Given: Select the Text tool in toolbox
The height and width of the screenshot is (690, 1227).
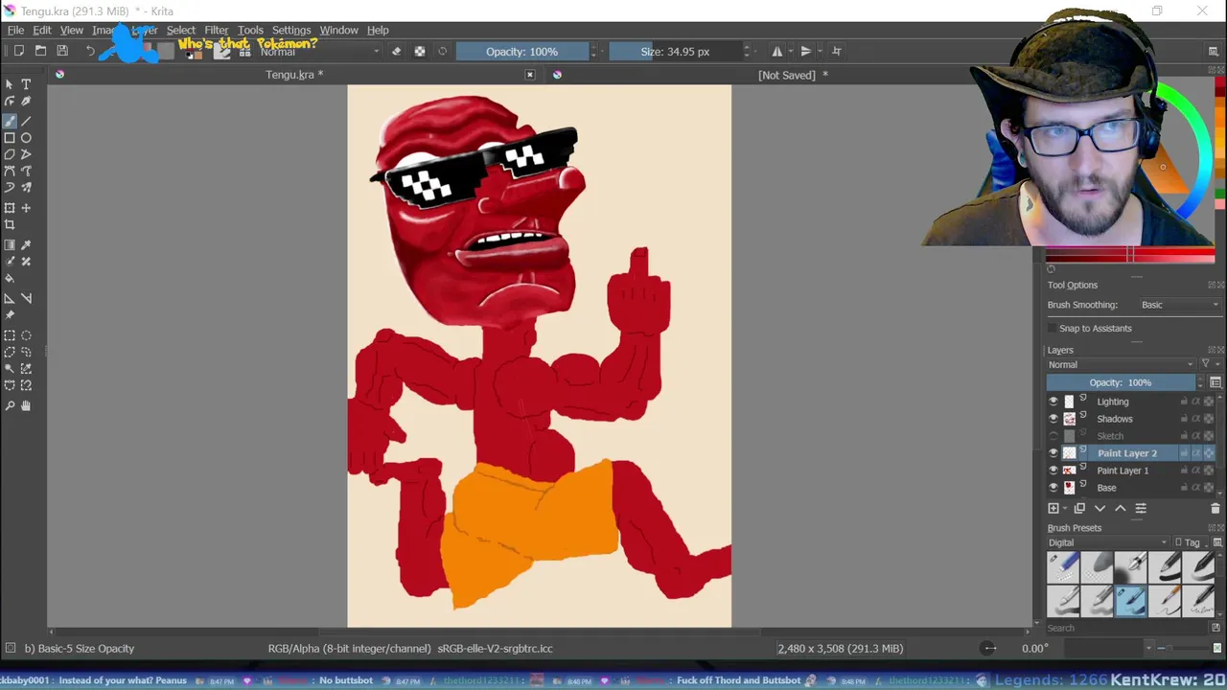Looking at the screenshot, I should click(x=26, y=84).
